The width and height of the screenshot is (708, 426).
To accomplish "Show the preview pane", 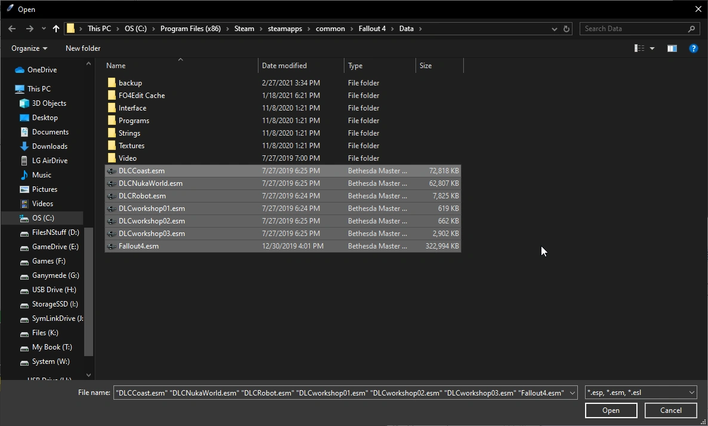I will (x=672, y=48).
